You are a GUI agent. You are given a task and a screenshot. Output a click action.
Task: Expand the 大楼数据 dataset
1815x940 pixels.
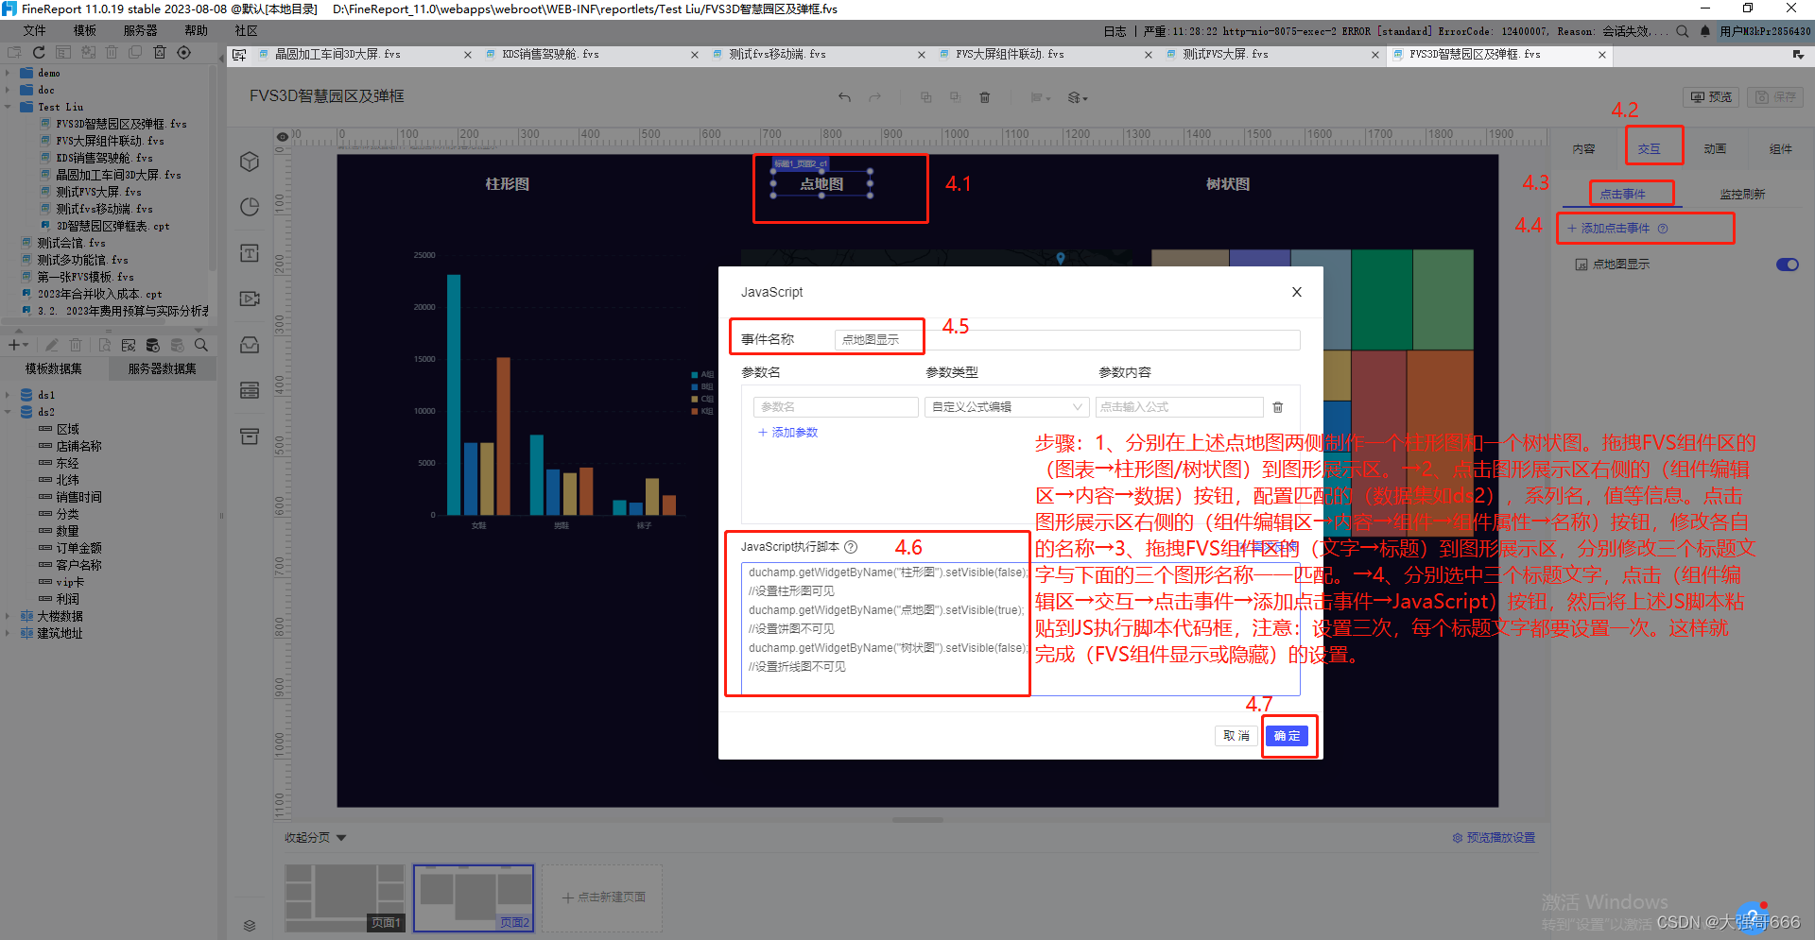point(8,616)
